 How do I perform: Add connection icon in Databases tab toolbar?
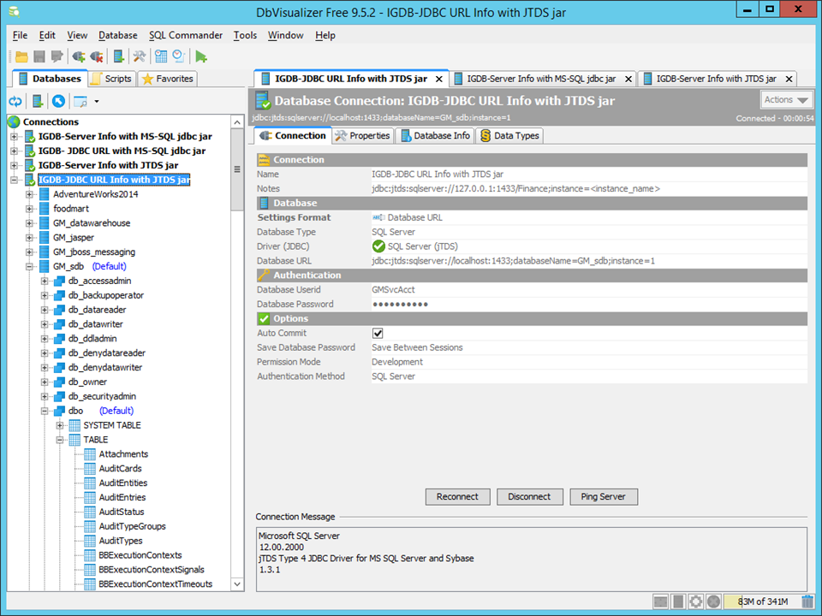(x=37, y=101)
